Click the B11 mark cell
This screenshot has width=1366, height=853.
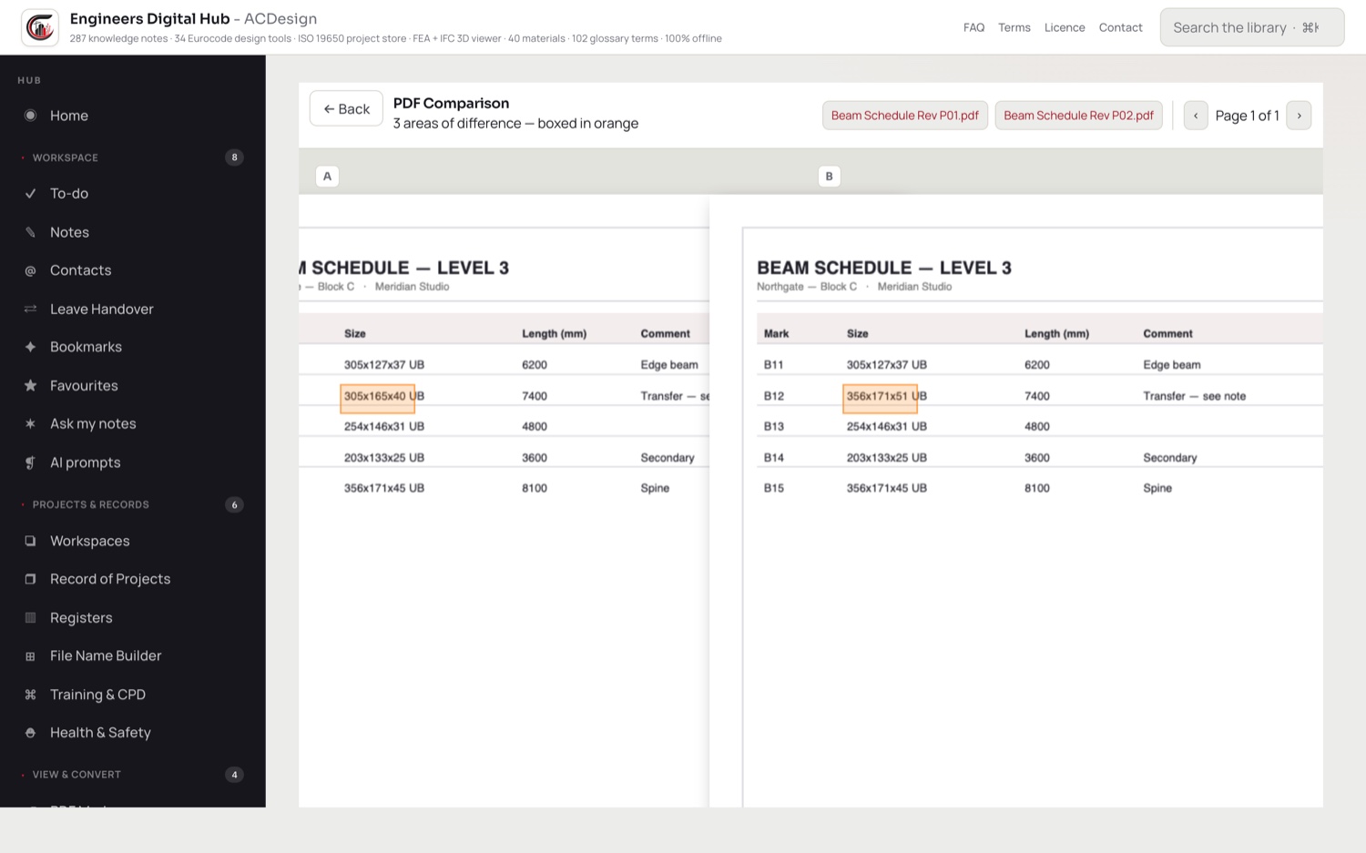tap(773, 365)
